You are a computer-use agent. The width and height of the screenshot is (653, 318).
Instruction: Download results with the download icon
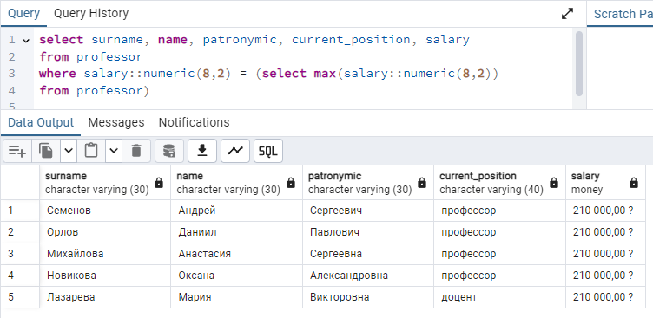point(202,151)
